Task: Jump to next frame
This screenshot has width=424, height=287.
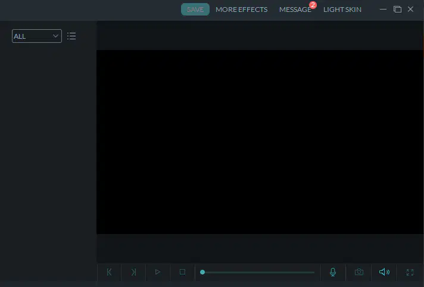Action: coord(133,272)
